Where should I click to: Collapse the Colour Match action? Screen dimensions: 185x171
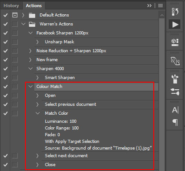(x=30, y=86)
